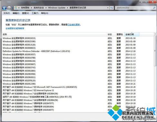Open the 编辑(E) menu

[x=16, y=13]
